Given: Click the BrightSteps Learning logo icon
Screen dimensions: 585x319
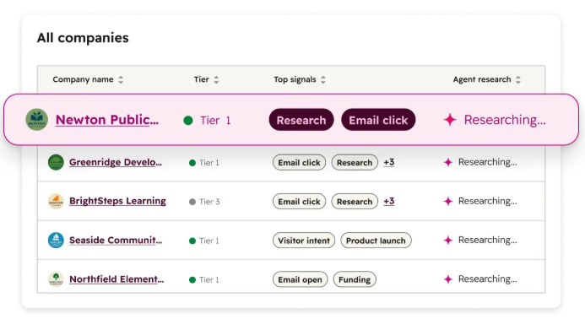Looking at the screenshot, I should tap(56, 202).
